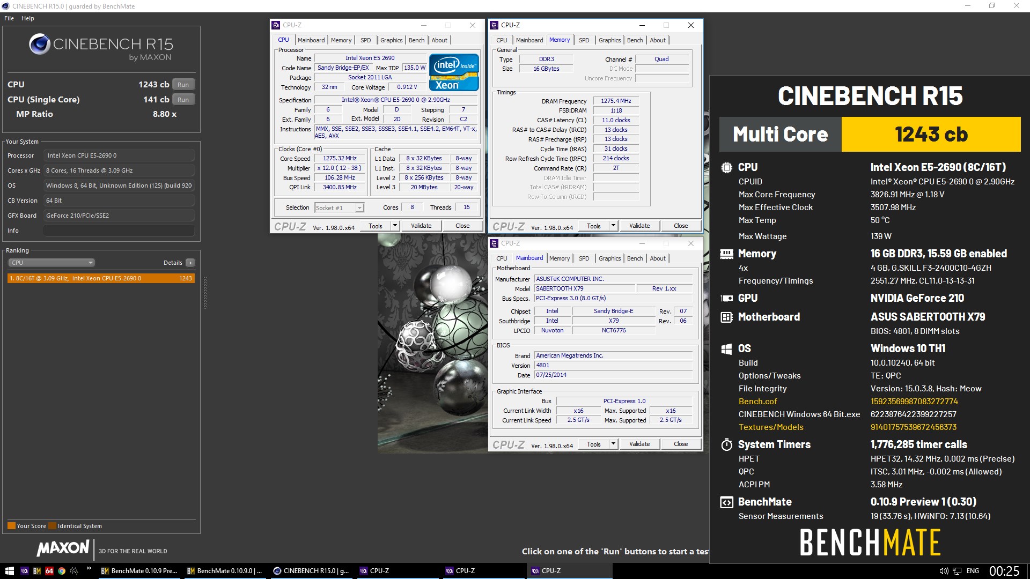
Task: Open the pinned red 64 icon
Action: click(49, 571)
